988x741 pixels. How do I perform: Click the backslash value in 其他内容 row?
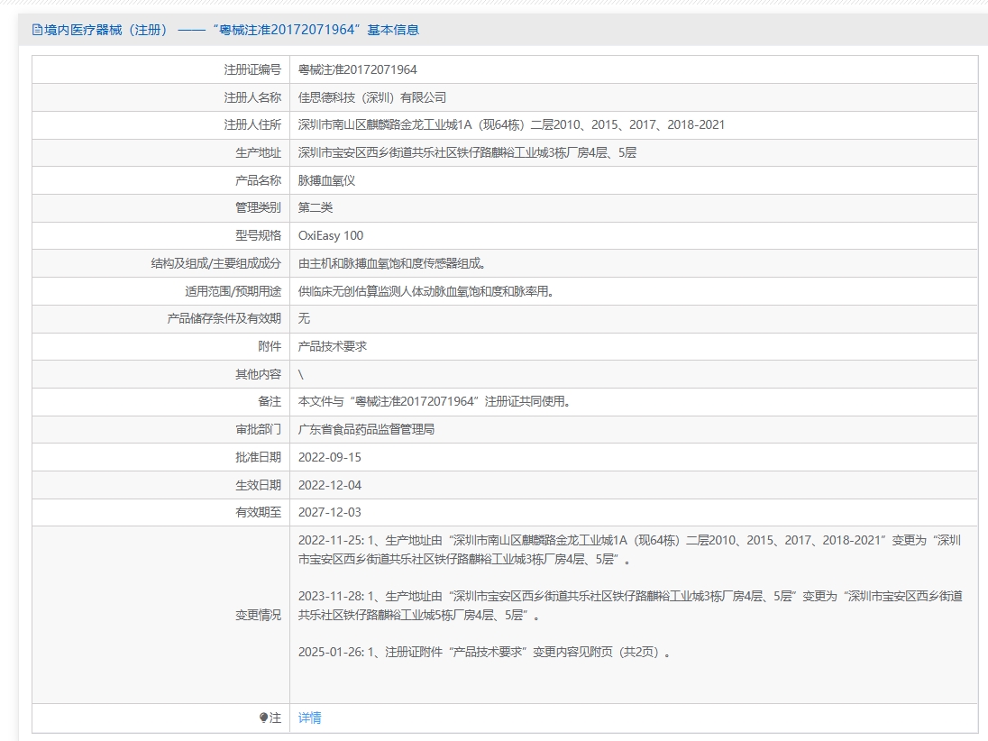pyautogui.click(x=300, y=374)
